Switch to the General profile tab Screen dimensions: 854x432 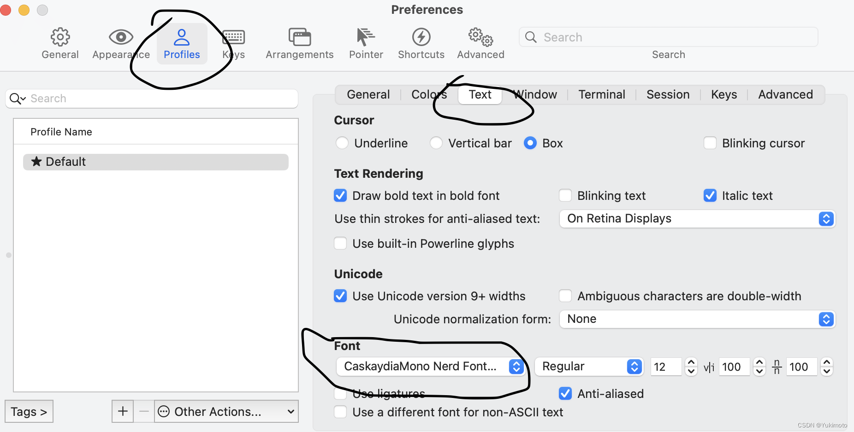(368, 94)
